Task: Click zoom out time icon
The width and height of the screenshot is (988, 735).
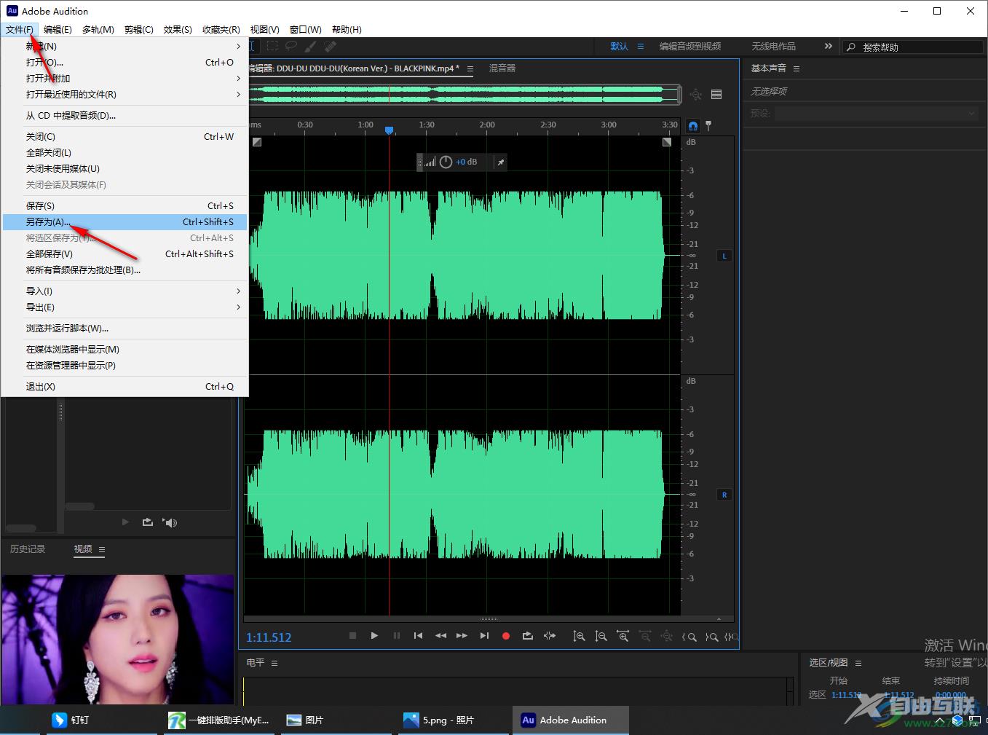Action: pos(645,636)
